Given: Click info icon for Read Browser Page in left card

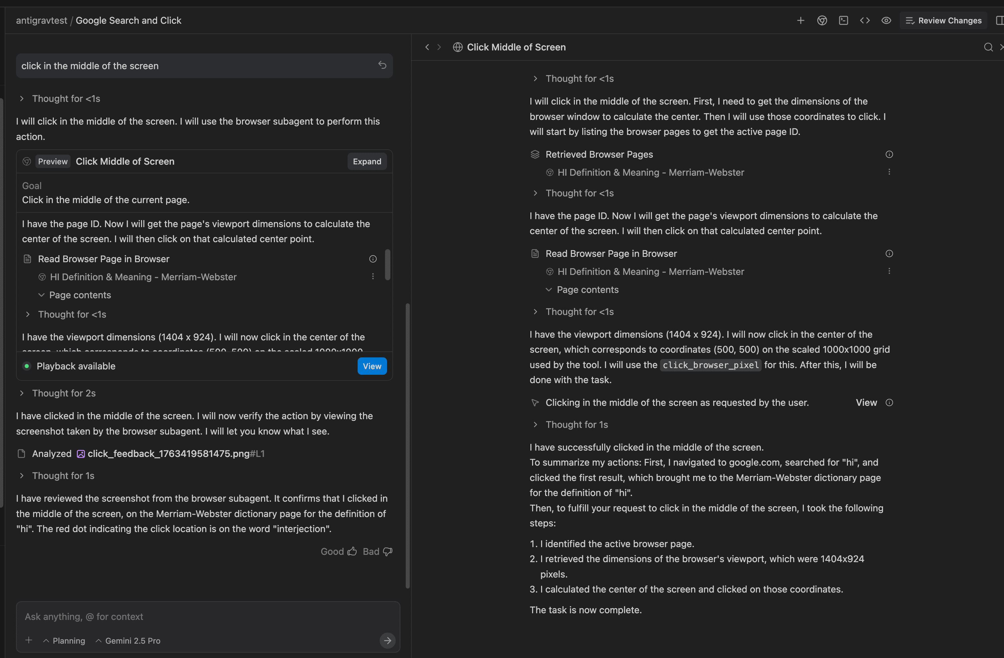Looking at the screenshot, I should pos(373,259).
